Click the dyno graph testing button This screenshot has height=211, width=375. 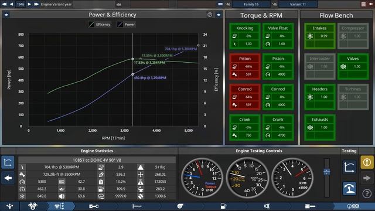coord(349,167)
